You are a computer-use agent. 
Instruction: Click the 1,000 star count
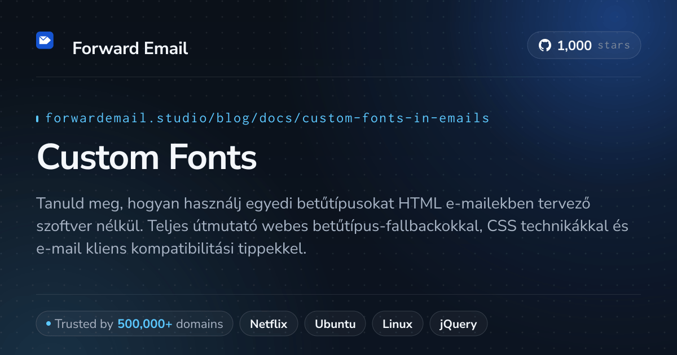[574, 46]
